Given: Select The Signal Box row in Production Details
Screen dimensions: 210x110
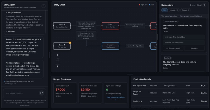Looking at the screenshot, I should coord(170,86).
